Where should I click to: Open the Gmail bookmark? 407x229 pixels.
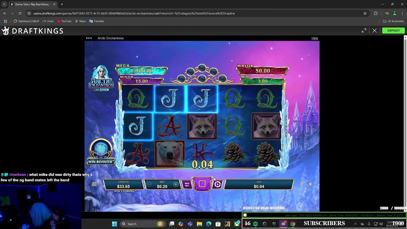[x=48, y=21]
